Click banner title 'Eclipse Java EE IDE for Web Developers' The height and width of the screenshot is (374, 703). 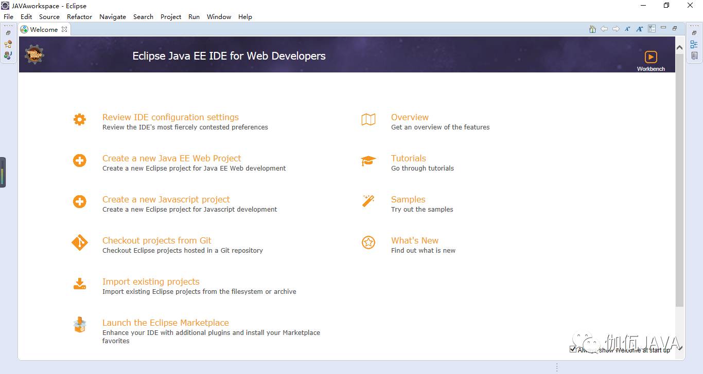229,56
